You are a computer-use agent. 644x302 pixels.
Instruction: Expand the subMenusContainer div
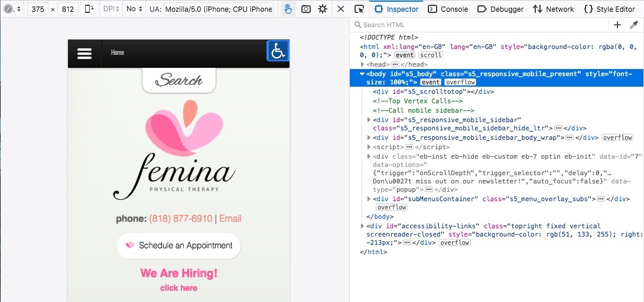click(370, 199)
